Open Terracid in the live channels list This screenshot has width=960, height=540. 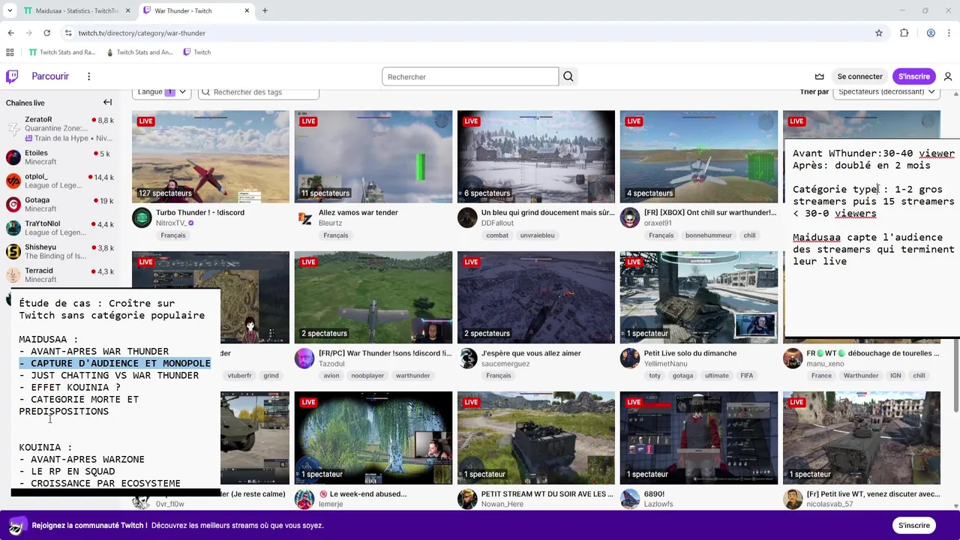[60, 274]
